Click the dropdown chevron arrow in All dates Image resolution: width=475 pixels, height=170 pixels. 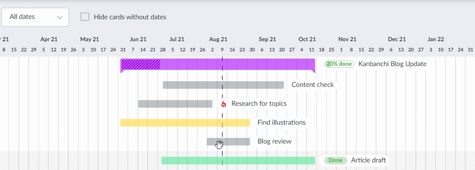point(59,17)
